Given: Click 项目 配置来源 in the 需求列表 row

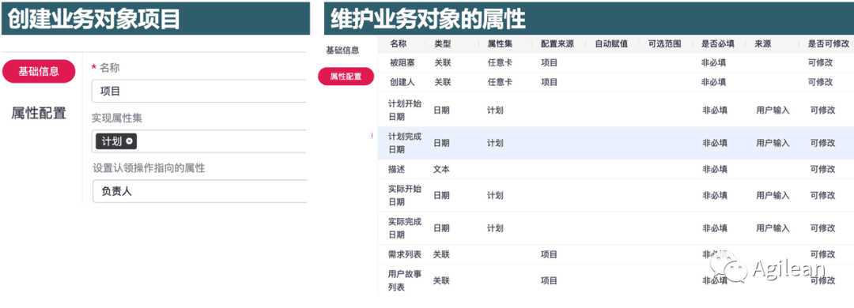Looking at the screenshot, I should 549,254.
